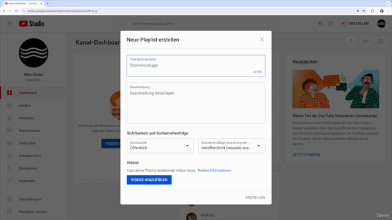
Task: Click the Auf deinem Kanal suchen search box
Action: click(196, 24)
